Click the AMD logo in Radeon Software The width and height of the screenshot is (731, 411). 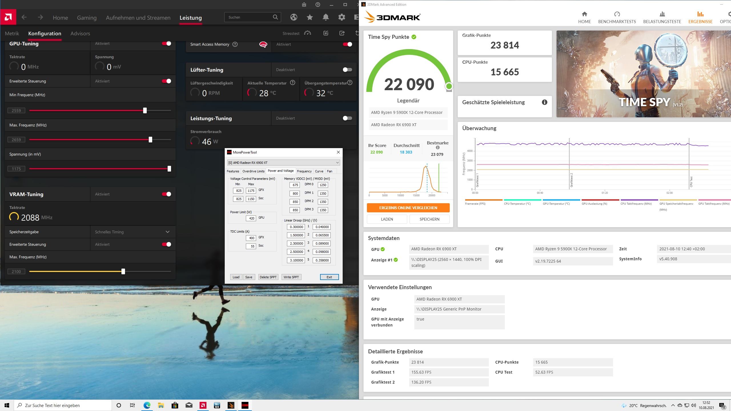[8, 17]
